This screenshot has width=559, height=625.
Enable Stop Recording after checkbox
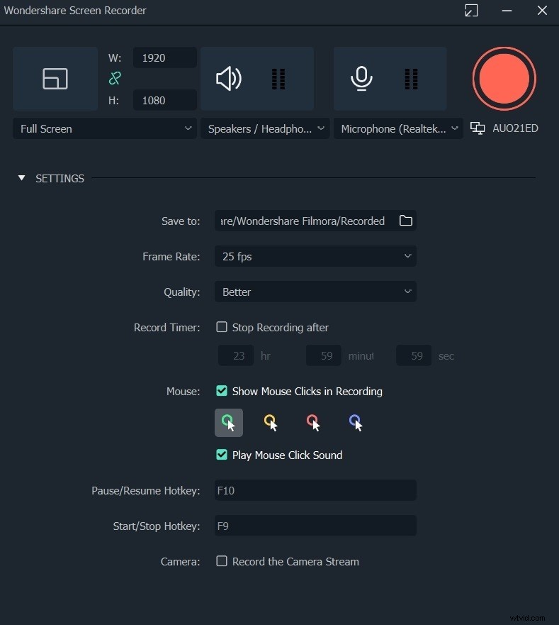click(x=222, y=327)
